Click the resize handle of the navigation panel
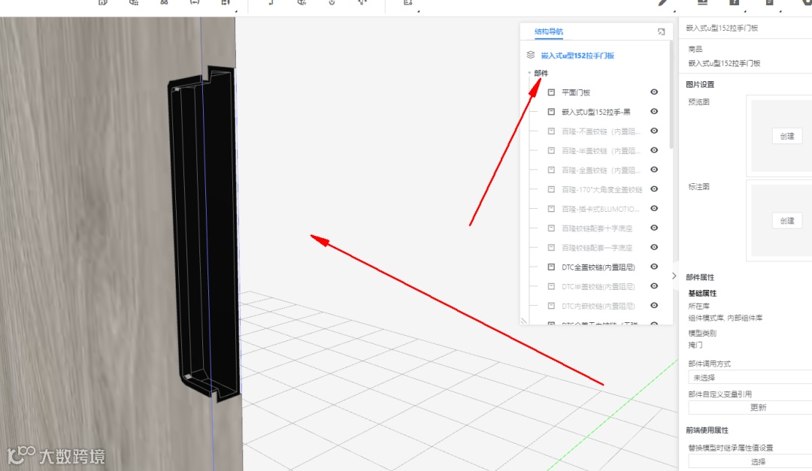This screenshot has height=471, width=812. (524, 321)
